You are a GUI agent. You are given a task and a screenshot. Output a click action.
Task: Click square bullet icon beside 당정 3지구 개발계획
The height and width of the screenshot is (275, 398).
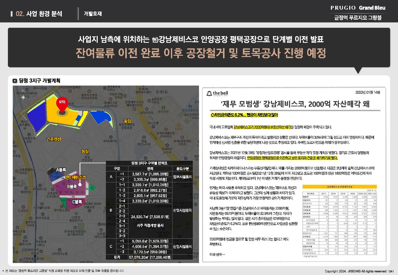tap(15, 81)
